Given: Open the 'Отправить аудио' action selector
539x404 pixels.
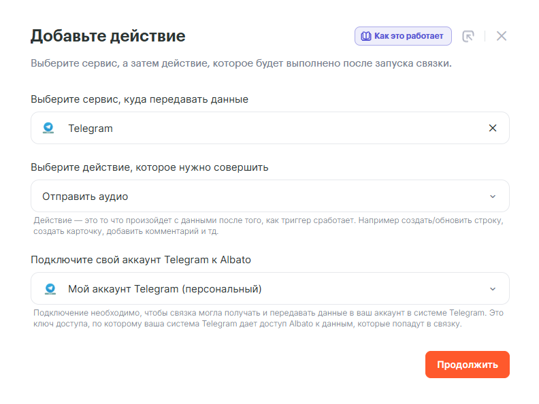Looking at the screenshot, I should [x=85, y=197].
